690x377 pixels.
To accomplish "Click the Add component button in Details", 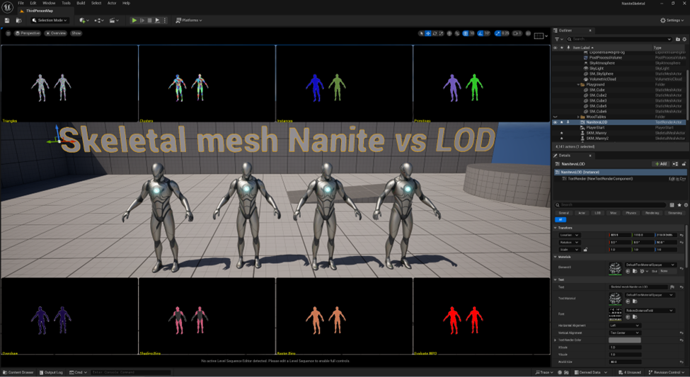I will pyautogui.click(x=660, y=163).
